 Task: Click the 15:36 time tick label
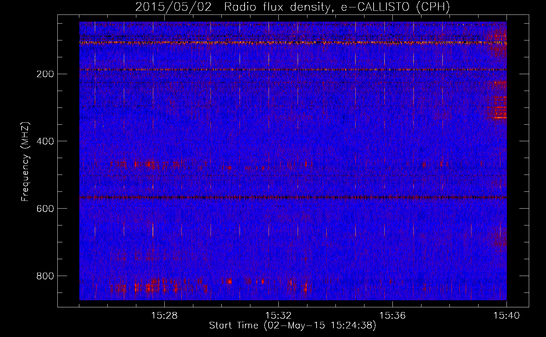click(392, 316)
